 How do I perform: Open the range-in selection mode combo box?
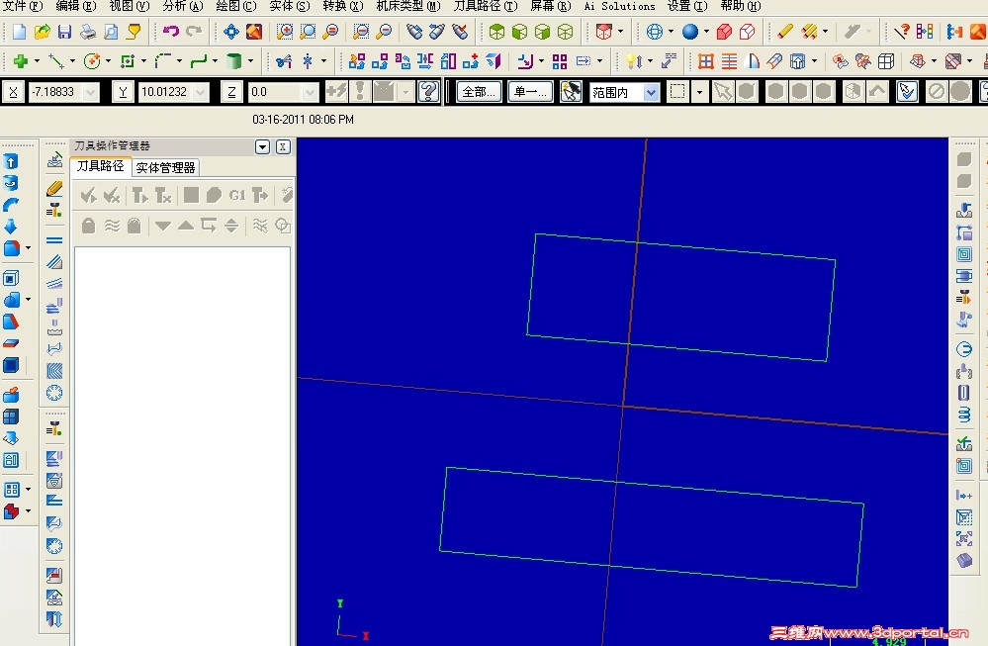click(x=624, y=93)
